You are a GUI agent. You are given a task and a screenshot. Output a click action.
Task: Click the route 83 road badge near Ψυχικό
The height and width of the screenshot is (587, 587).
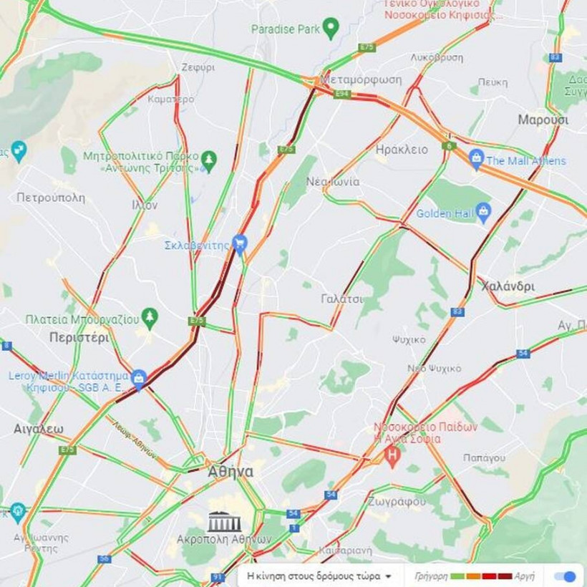click(457, 312)
